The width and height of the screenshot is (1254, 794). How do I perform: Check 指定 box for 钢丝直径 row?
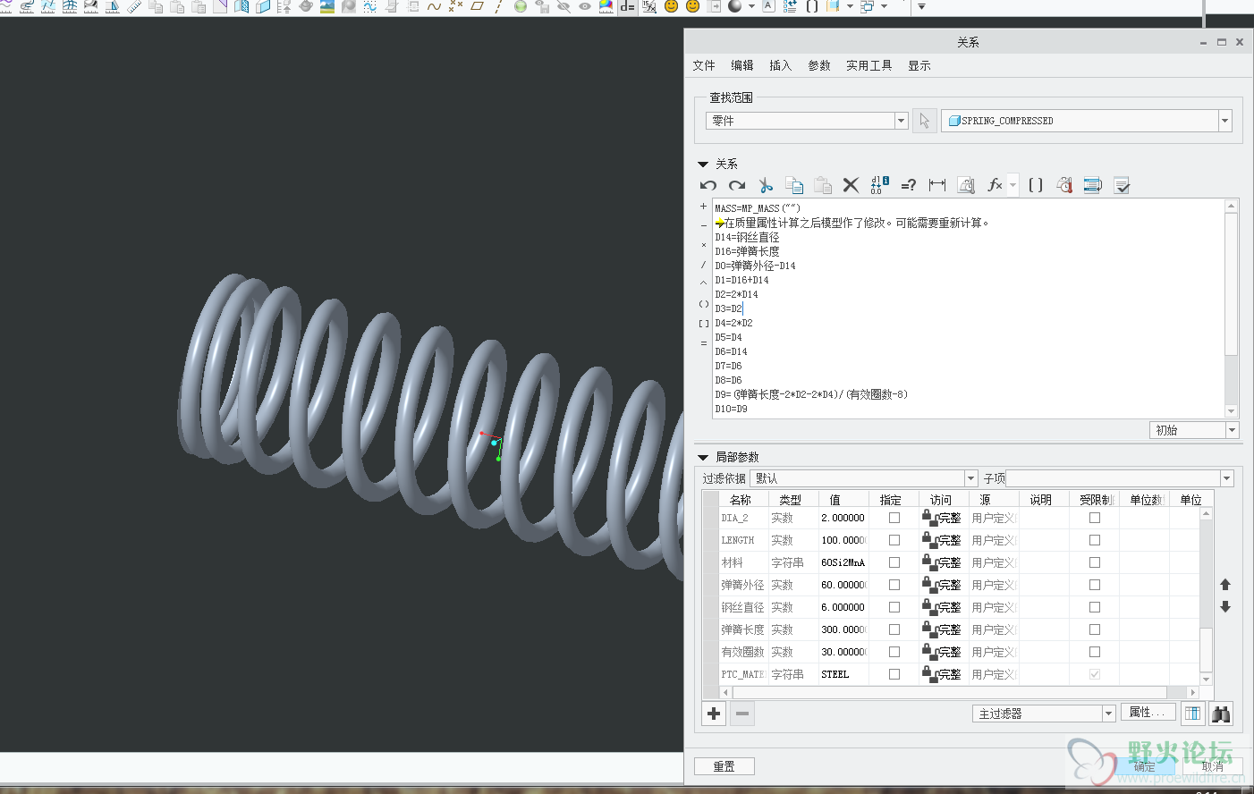click(x=894, y=607)
